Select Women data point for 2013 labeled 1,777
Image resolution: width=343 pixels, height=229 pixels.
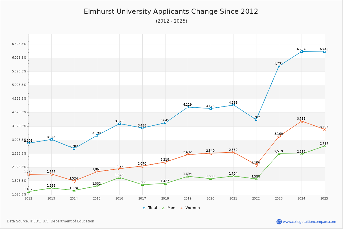tap(51, 174)
